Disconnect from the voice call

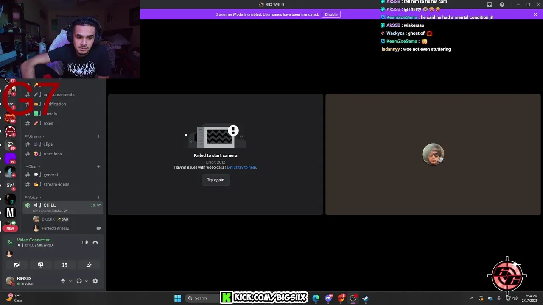(95, 242)
